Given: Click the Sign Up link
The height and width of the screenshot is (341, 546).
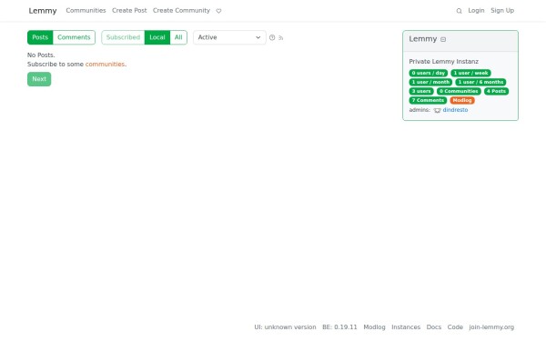Looking at the screenshot, I should pos(502,10).
